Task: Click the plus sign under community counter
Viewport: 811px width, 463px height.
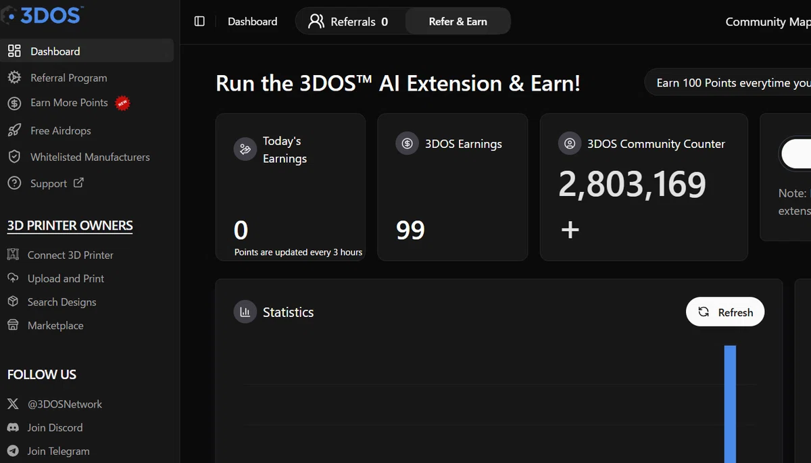Action: (570, 230)
